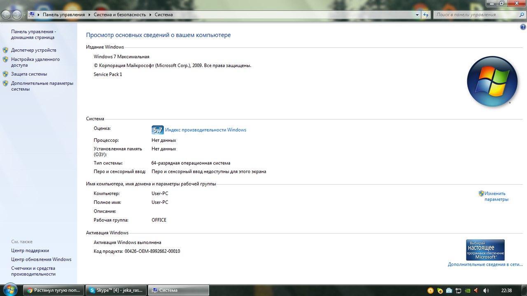Click the 22:38 taskbar clock
Screen dimensions: 527x296
point(506,290)
